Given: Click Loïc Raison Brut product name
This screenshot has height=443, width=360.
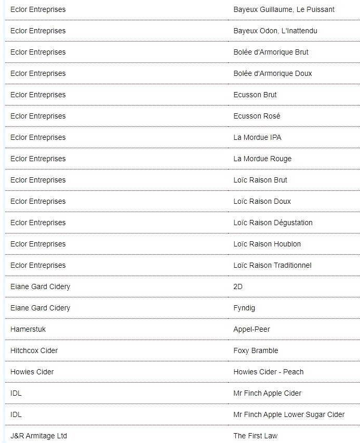Looking at the screenshot, I should coord(260,180).
